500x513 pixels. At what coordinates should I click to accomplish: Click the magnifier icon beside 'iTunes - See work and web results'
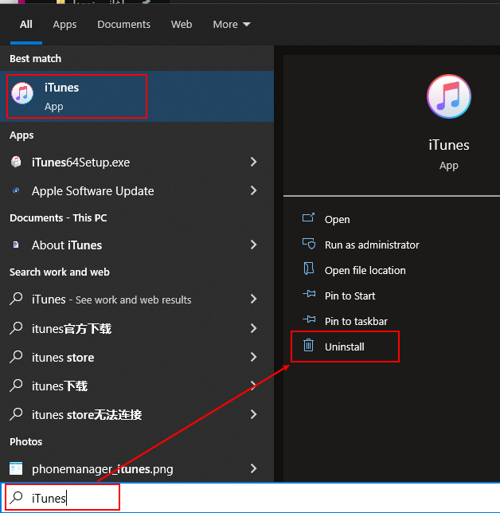pos(16,299)
